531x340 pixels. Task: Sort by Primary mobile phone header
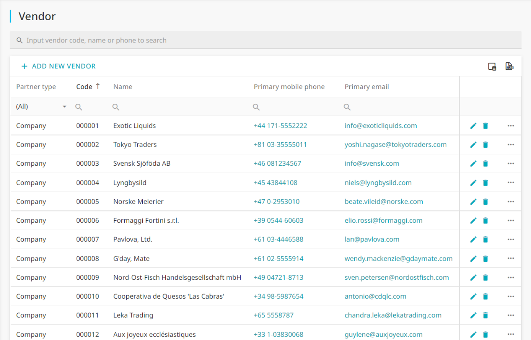(x=289, y=87)
